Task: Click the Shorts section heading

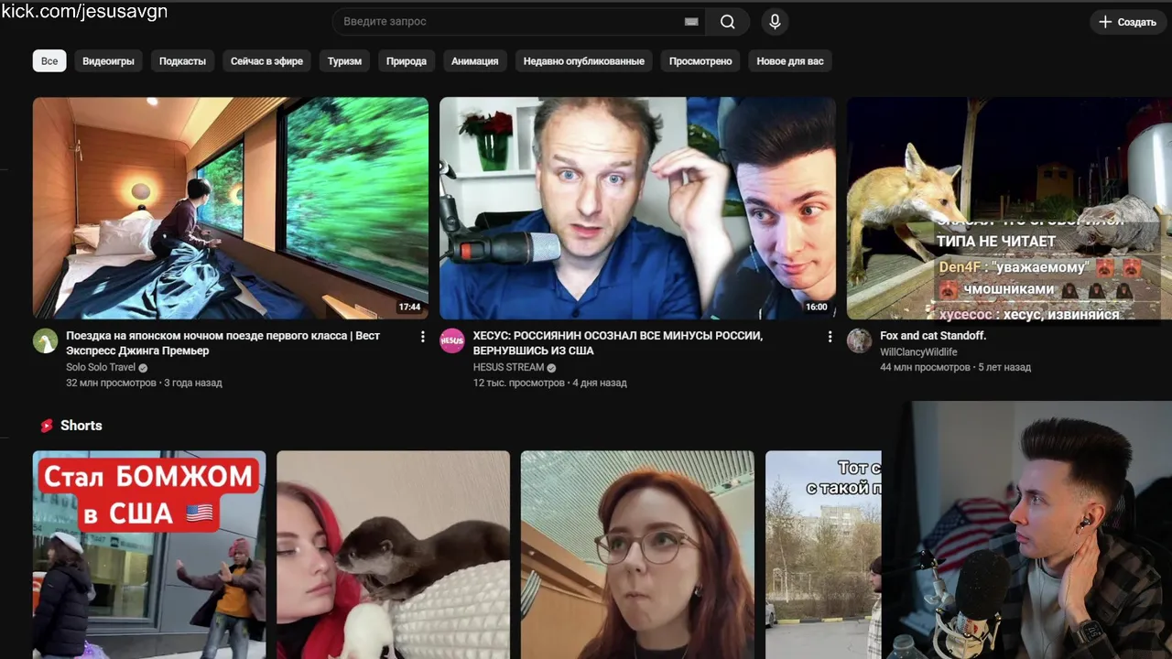Action: pyautogui.click(x=81, y=426)
